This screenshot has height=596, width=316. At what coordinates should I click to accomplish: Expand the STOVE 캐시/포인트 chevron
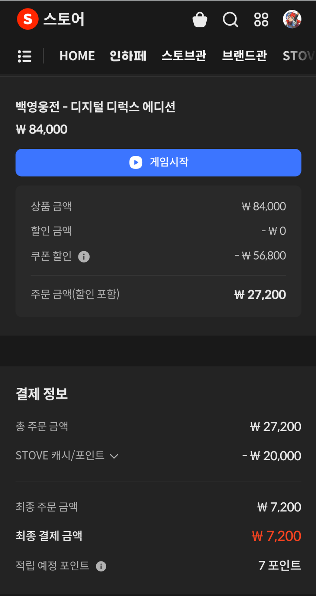pos(114,456)
